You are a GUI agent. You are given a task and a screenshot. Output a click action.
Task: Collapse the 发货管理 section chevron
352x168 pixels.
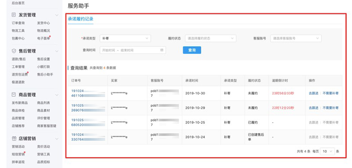pyautogui.click(x=57, y=15)
